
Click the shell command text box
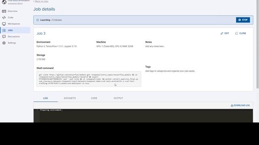89,79
